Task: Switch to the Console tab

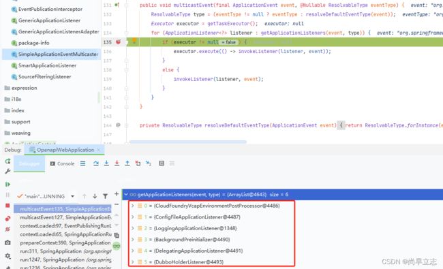Action: (63, 163)
